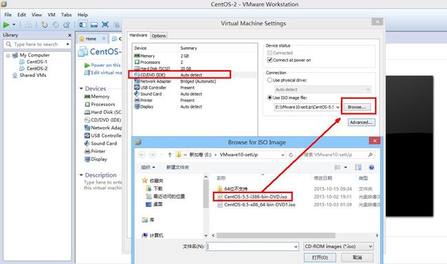The image size is (447, 264).
Task: Select Hard Disk (SCSI) hardware row
Action: (x=195, y=69)
